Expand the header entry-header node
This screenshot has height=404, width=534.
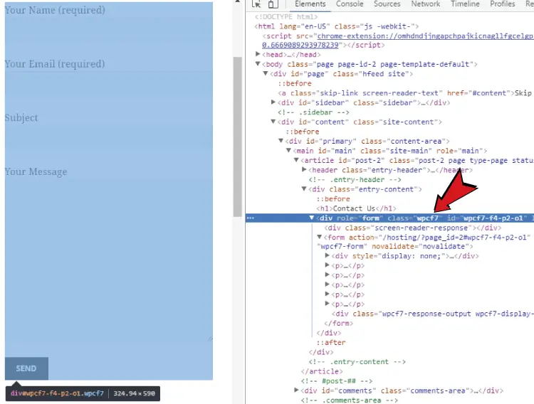[304, 169]
